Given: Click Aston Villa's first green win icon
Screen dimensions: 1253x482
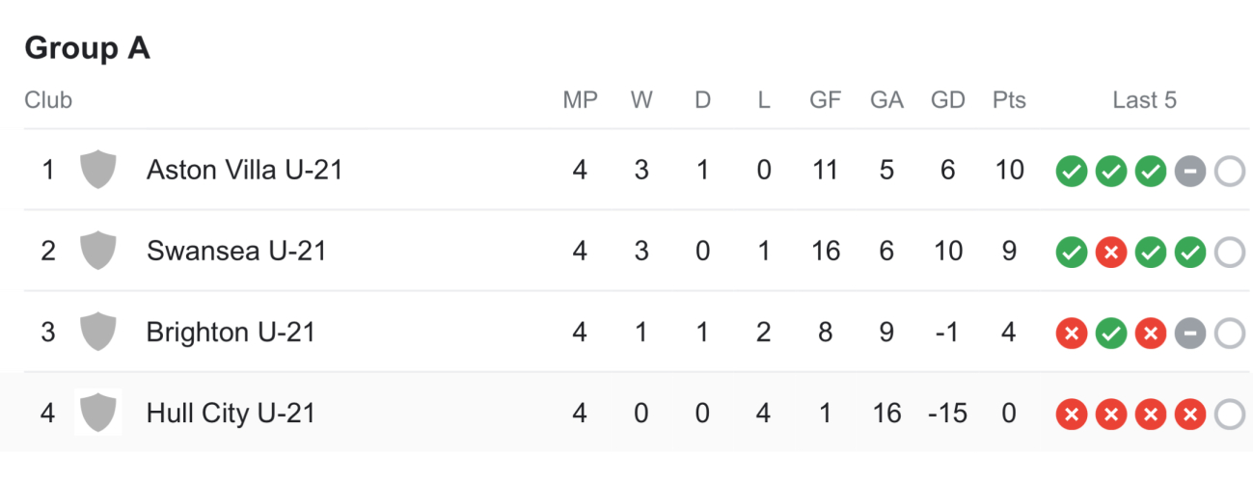Looking at the screenshot, I should (1072, 173).
